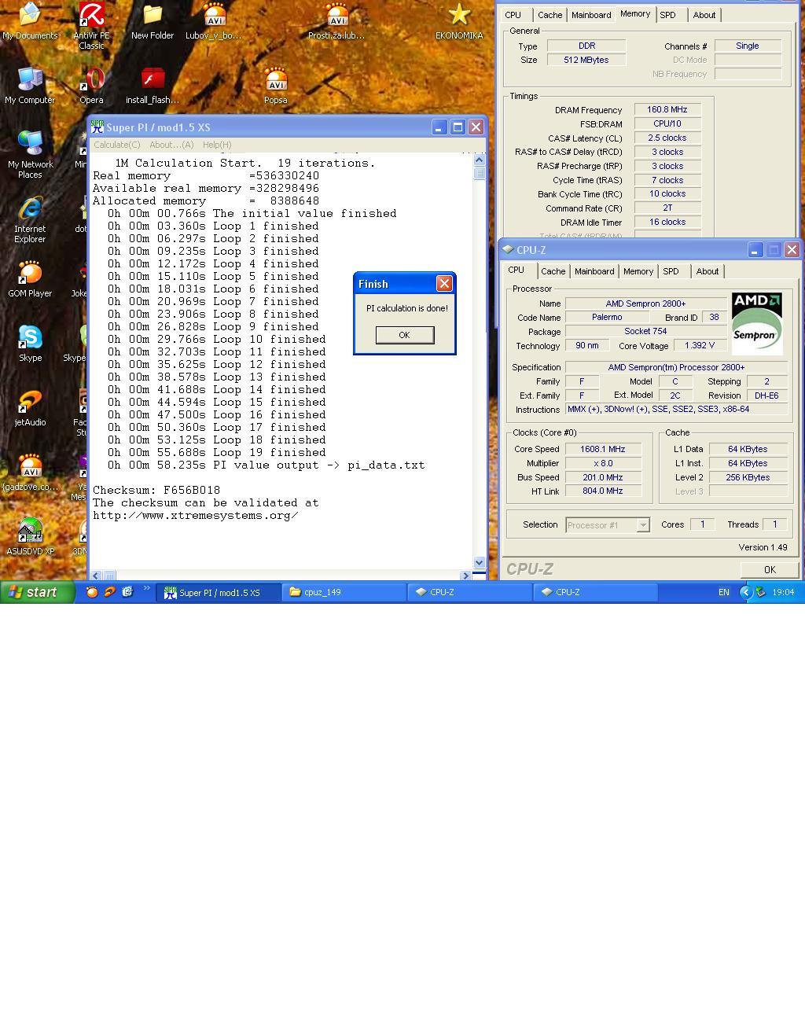Open About...(A) menu in Super PI
Viewport: 805px width, 1019px height.
point(171,145)
